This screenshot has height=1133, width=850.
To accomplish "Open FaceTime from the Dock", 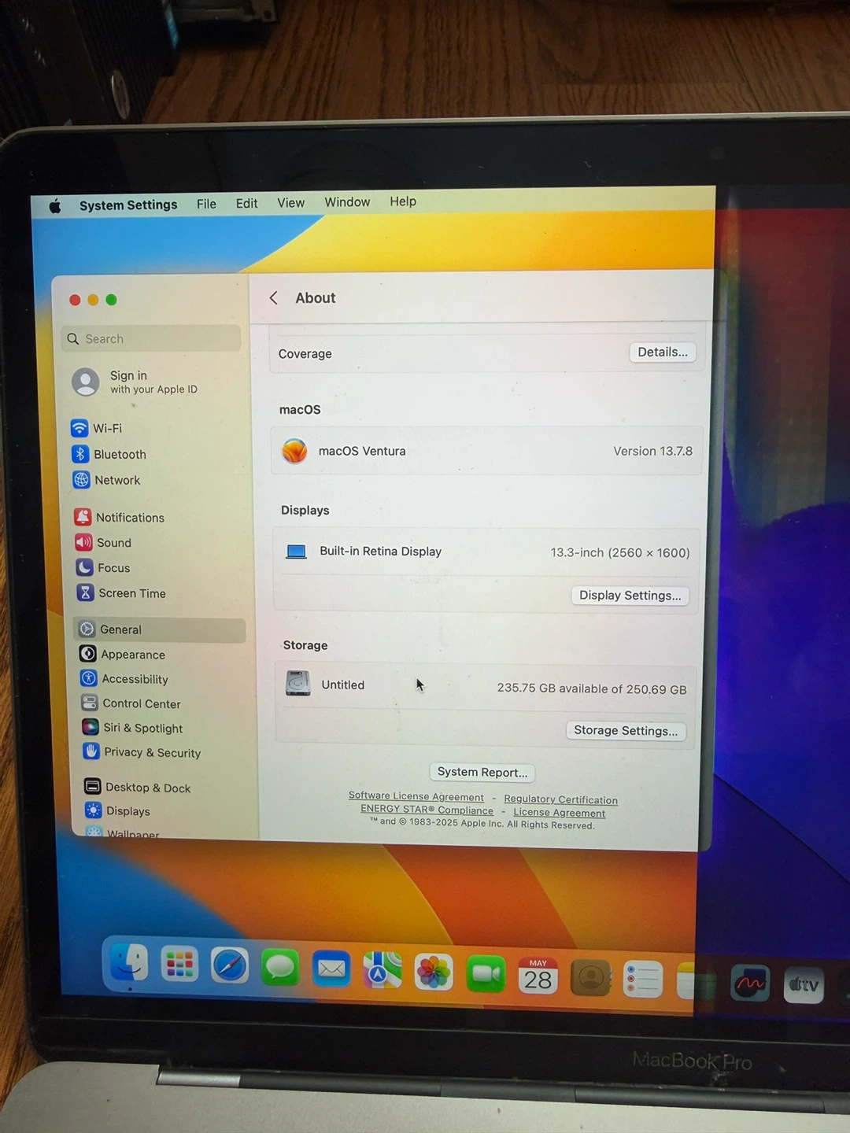I will [x=486, y=975].
